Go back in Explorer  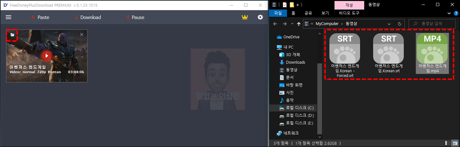(275, 24)
